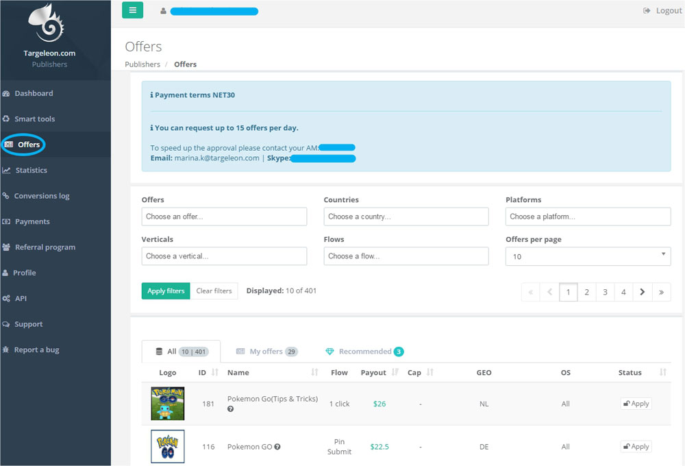Apply to offer 116 Pokemon GO
The width and height of the screenshot is (685, 466).
point(636,446)
